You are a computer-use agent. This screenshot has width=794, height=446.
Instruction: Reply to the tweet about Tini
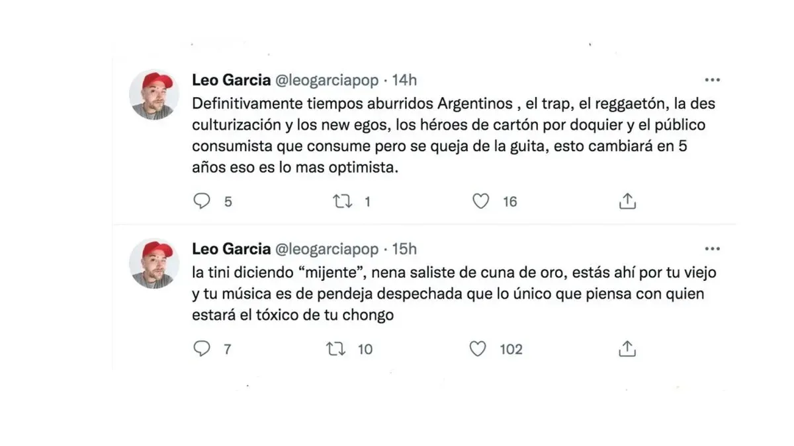202,348
